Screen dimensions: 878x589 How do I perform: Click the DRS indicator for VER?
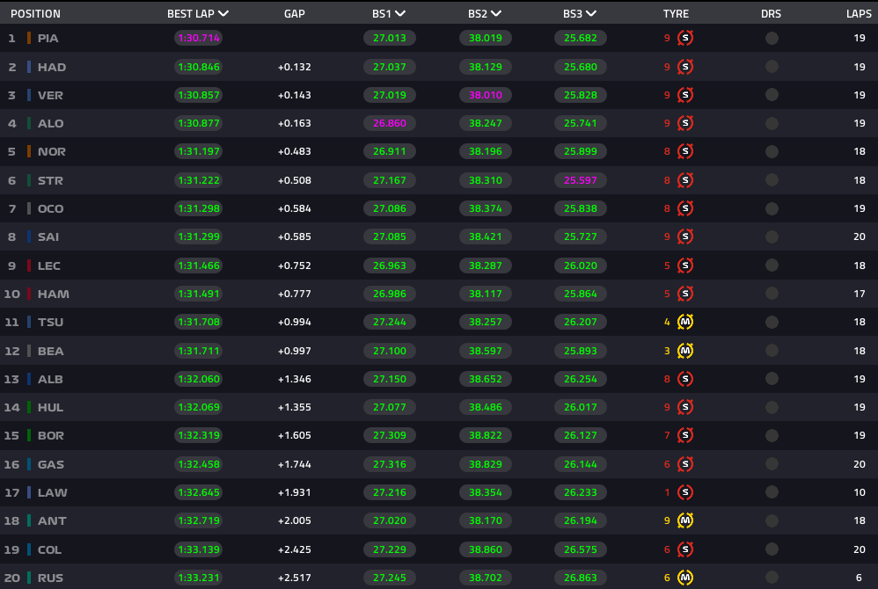(772, 95)
